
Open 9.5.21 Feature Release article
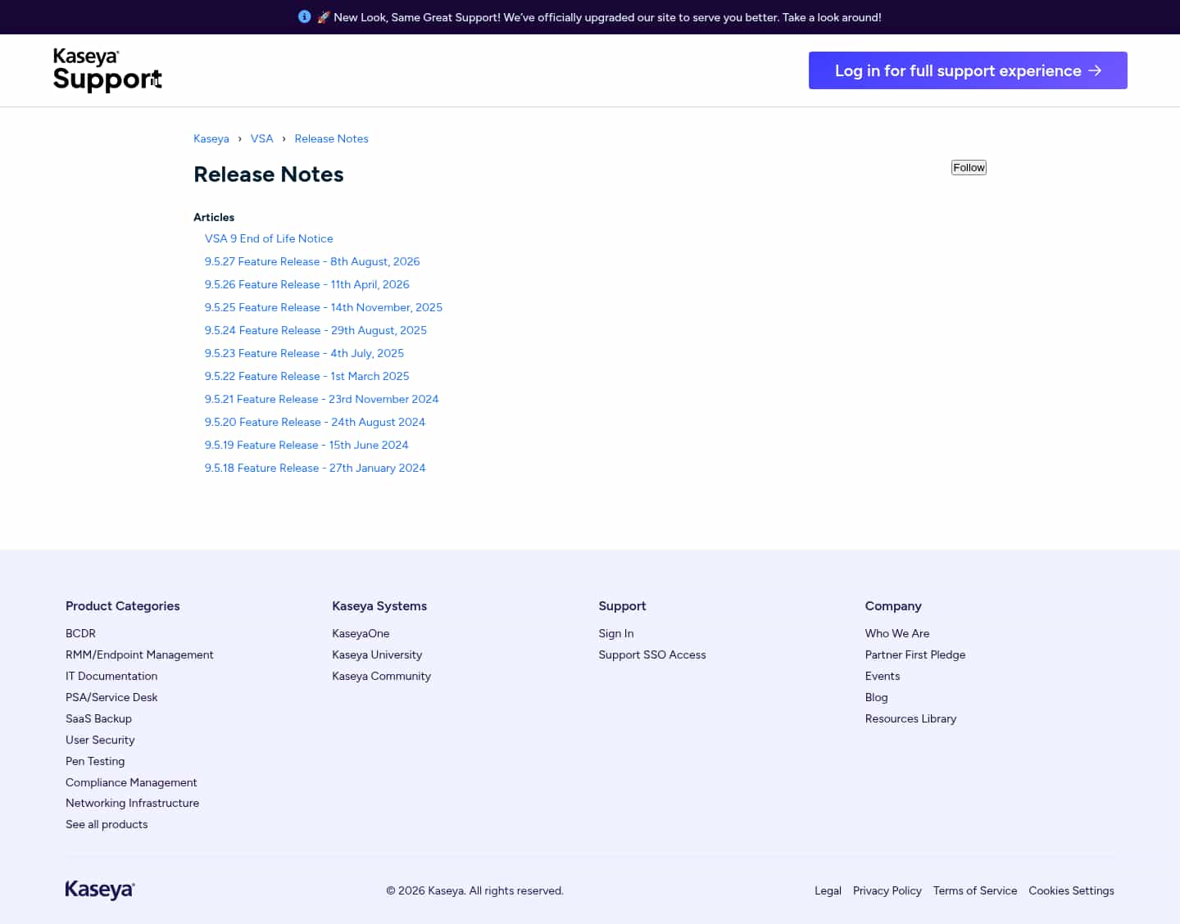(322, 399)
